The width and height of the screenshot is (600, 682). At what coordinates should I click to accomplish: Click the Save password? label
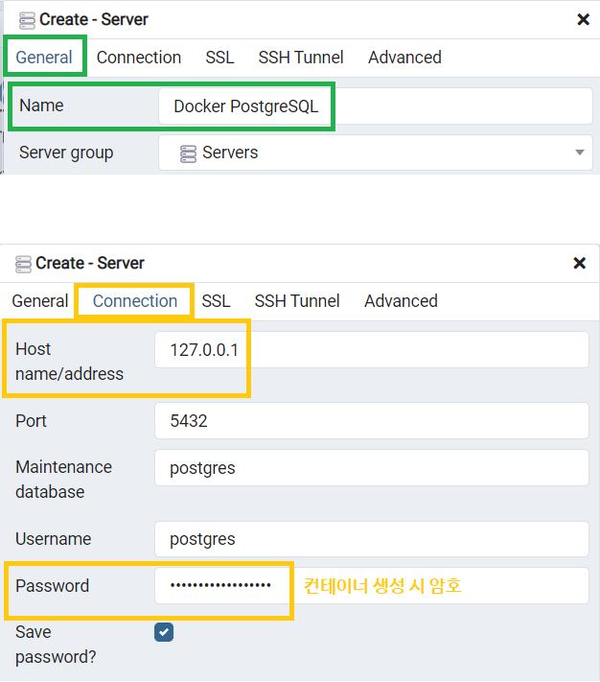(x=56, y=645)
